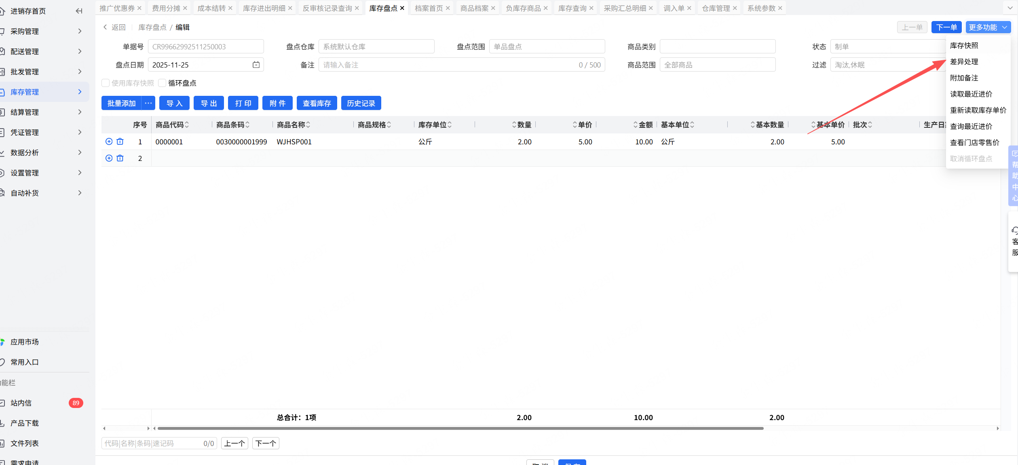Image resolution: width=1018 pixels, height=465 pixels.
Task: Click the horizontal scrollbar below the table
Action: [460, 428]
